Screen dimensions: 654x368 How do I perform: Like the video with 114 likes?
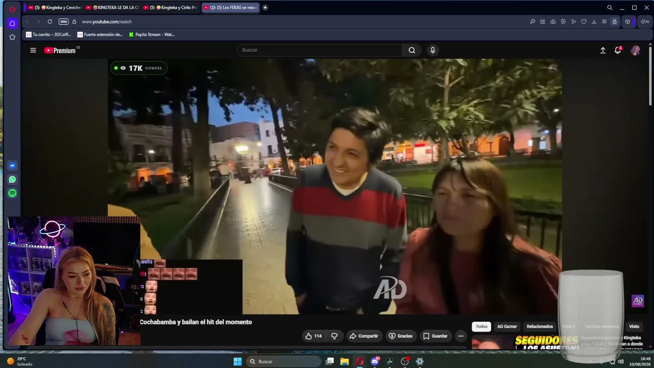pos(314,336)
